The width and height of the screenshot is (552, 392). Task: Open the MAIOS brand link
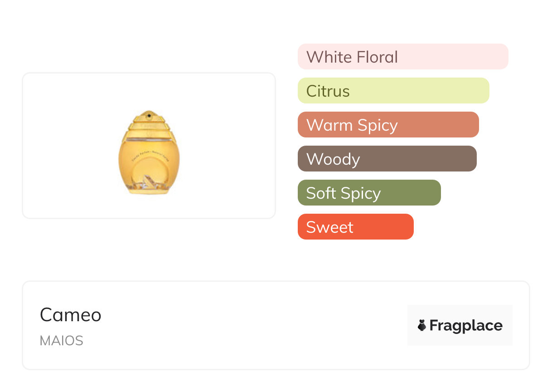coord(62,341)
